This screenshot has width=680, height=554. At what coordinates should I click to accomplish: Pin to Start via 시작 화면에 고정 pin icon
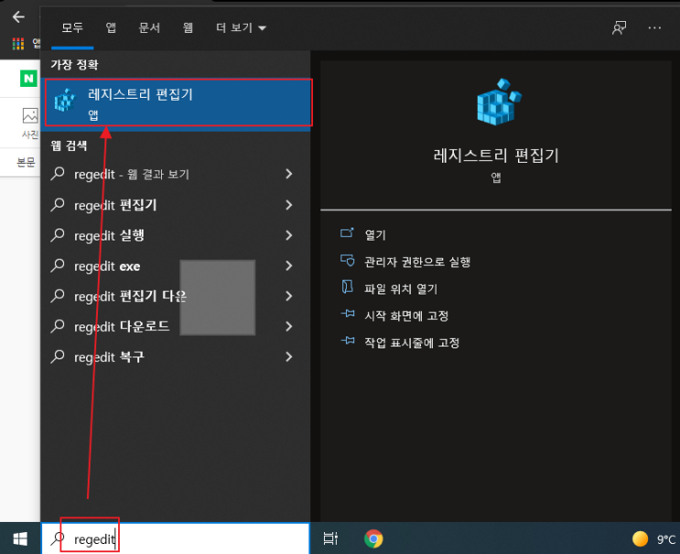click(x=348, y=314)
